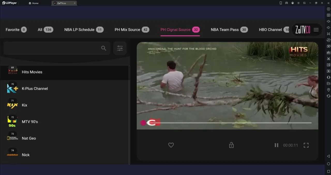Click the channel list scrollbar

coord(129,115)
